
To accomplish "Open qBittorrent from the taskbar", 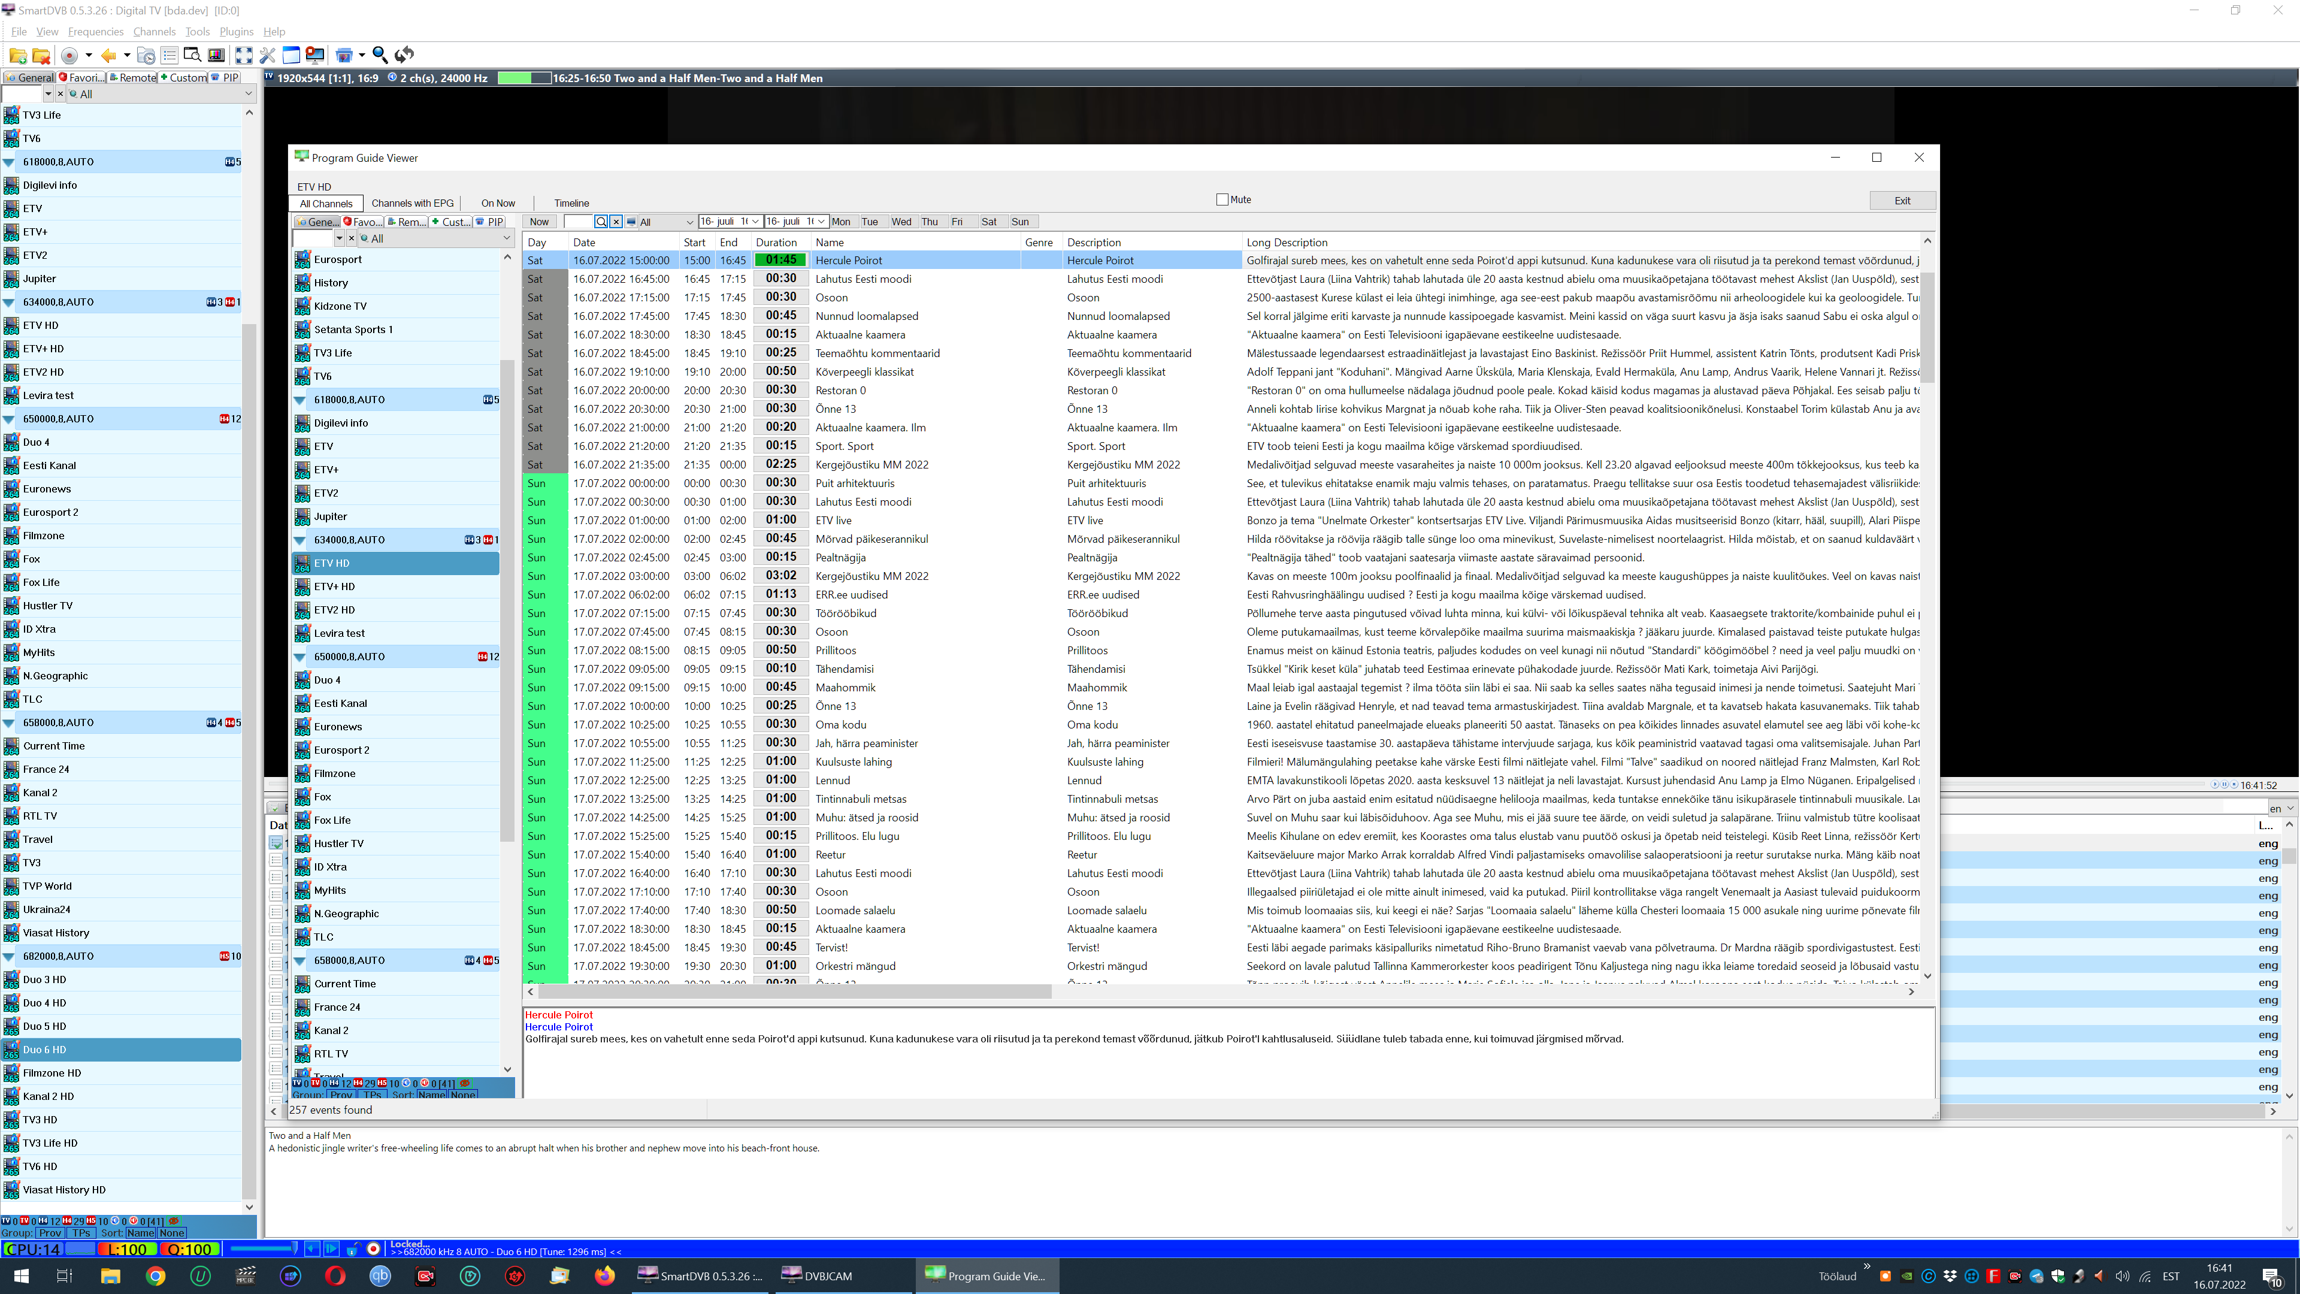I will (x=380, y=1276).
